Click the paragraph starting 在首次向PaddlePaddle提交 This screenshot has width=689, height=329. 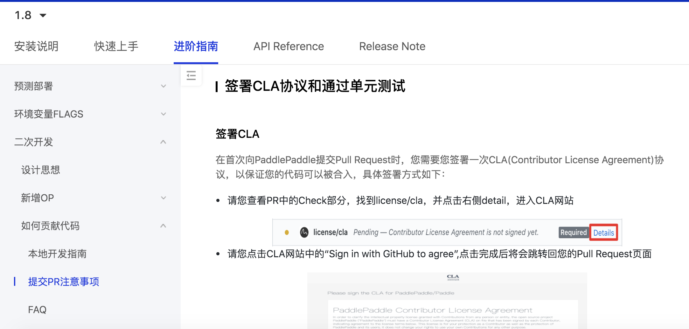click(x=440, y=167)
